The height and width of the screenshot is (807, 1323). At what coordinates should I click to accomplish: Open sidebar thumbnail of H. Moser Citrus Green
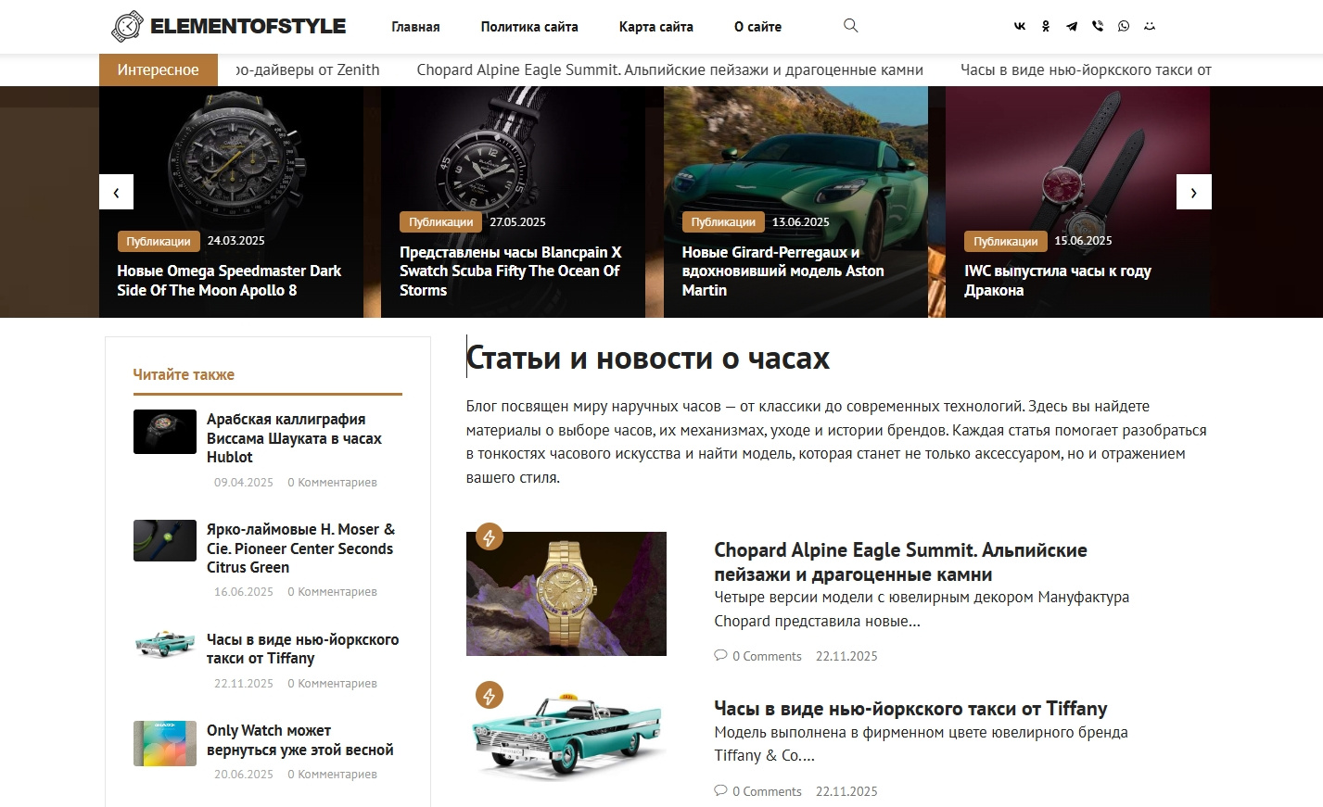165,541
